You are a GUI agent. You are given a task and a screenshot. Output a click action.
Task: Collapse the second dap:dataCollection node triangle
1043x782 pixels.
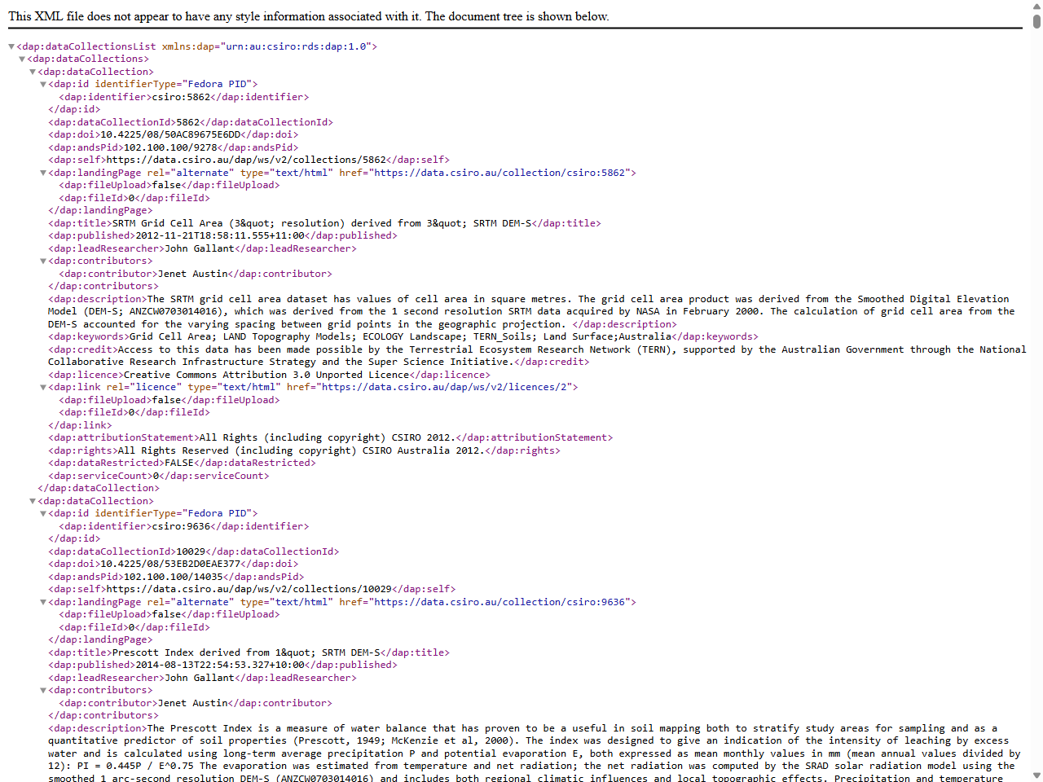click(x=33, y=502)
